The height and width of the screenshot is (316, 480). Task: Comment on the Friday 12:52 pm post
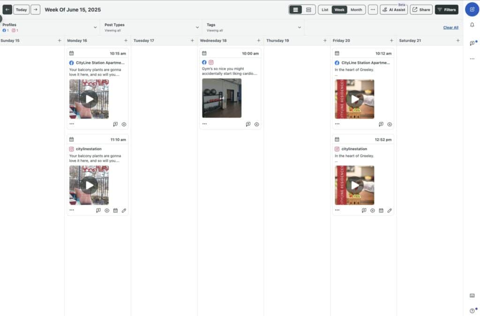coord(364,211)
